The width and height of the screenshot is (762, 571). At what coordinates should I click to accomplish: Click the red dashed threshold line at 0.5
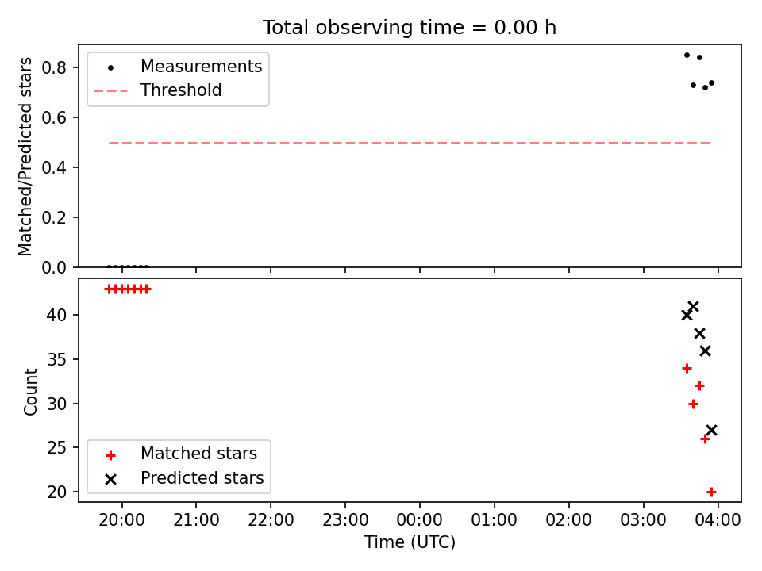(x=410, y=144)
